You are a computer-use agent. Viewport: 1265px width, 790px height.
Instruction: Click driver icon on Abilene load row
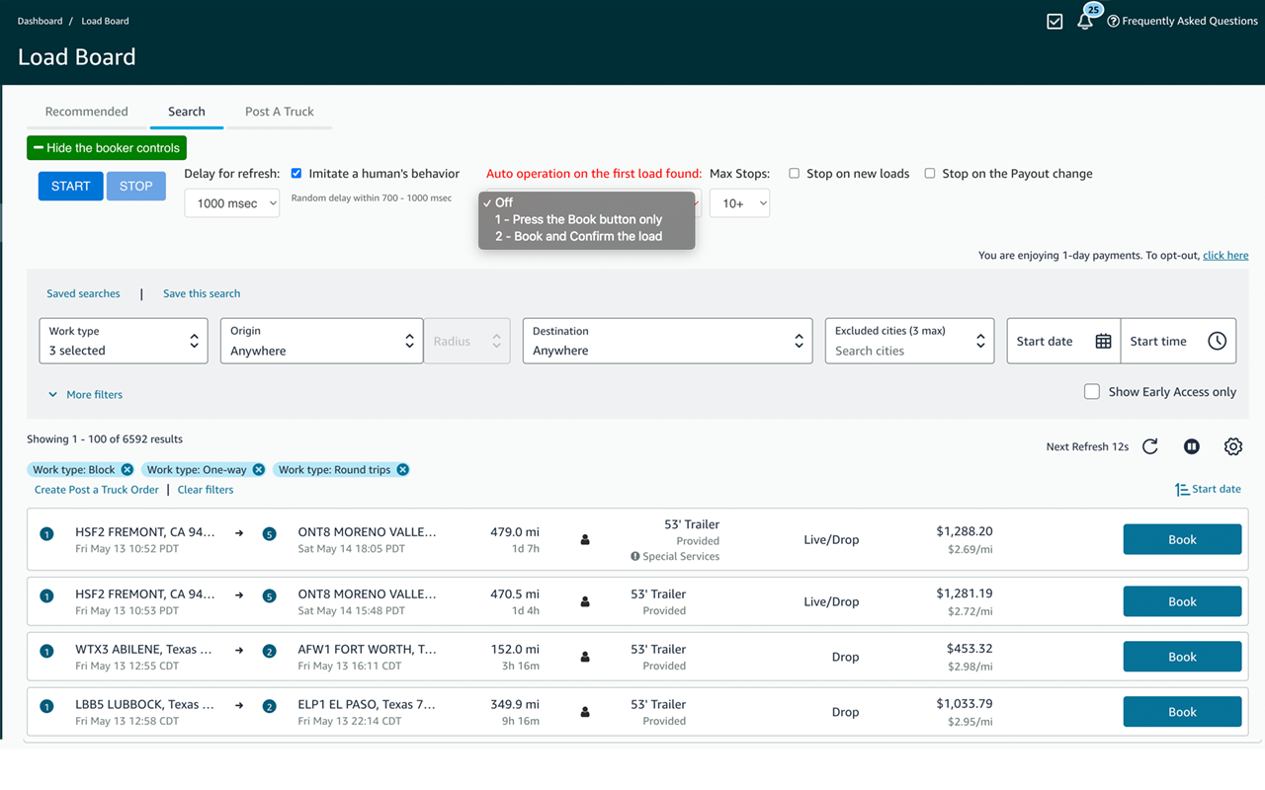pos(585,657)
